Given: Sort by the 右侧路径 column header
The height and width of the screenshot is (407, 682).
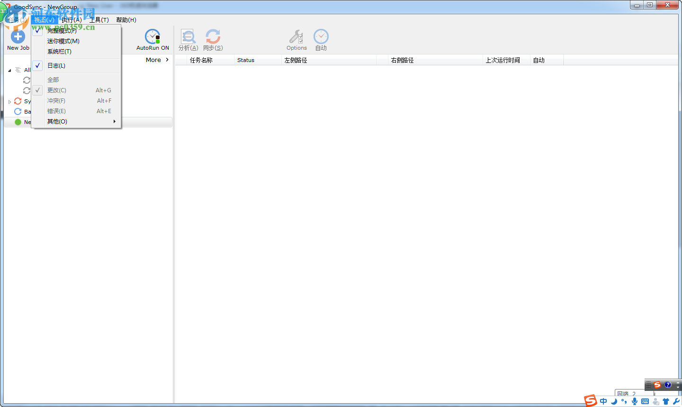Looking at the screenshot, I should (x=435, y=60).
